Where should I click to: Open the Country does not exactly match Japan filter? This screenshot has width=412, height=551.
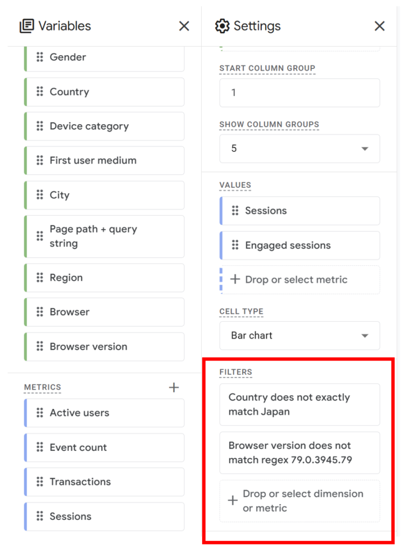[300, 405]
